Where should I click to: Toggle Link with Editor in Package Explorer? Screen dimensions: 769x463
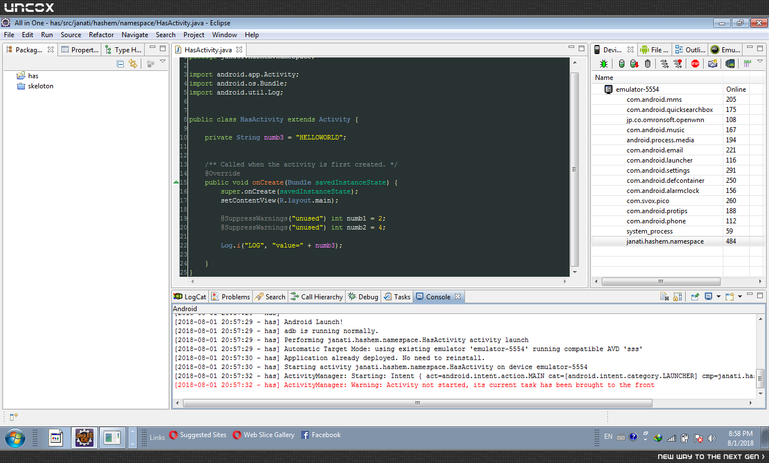tap(133, 64)
